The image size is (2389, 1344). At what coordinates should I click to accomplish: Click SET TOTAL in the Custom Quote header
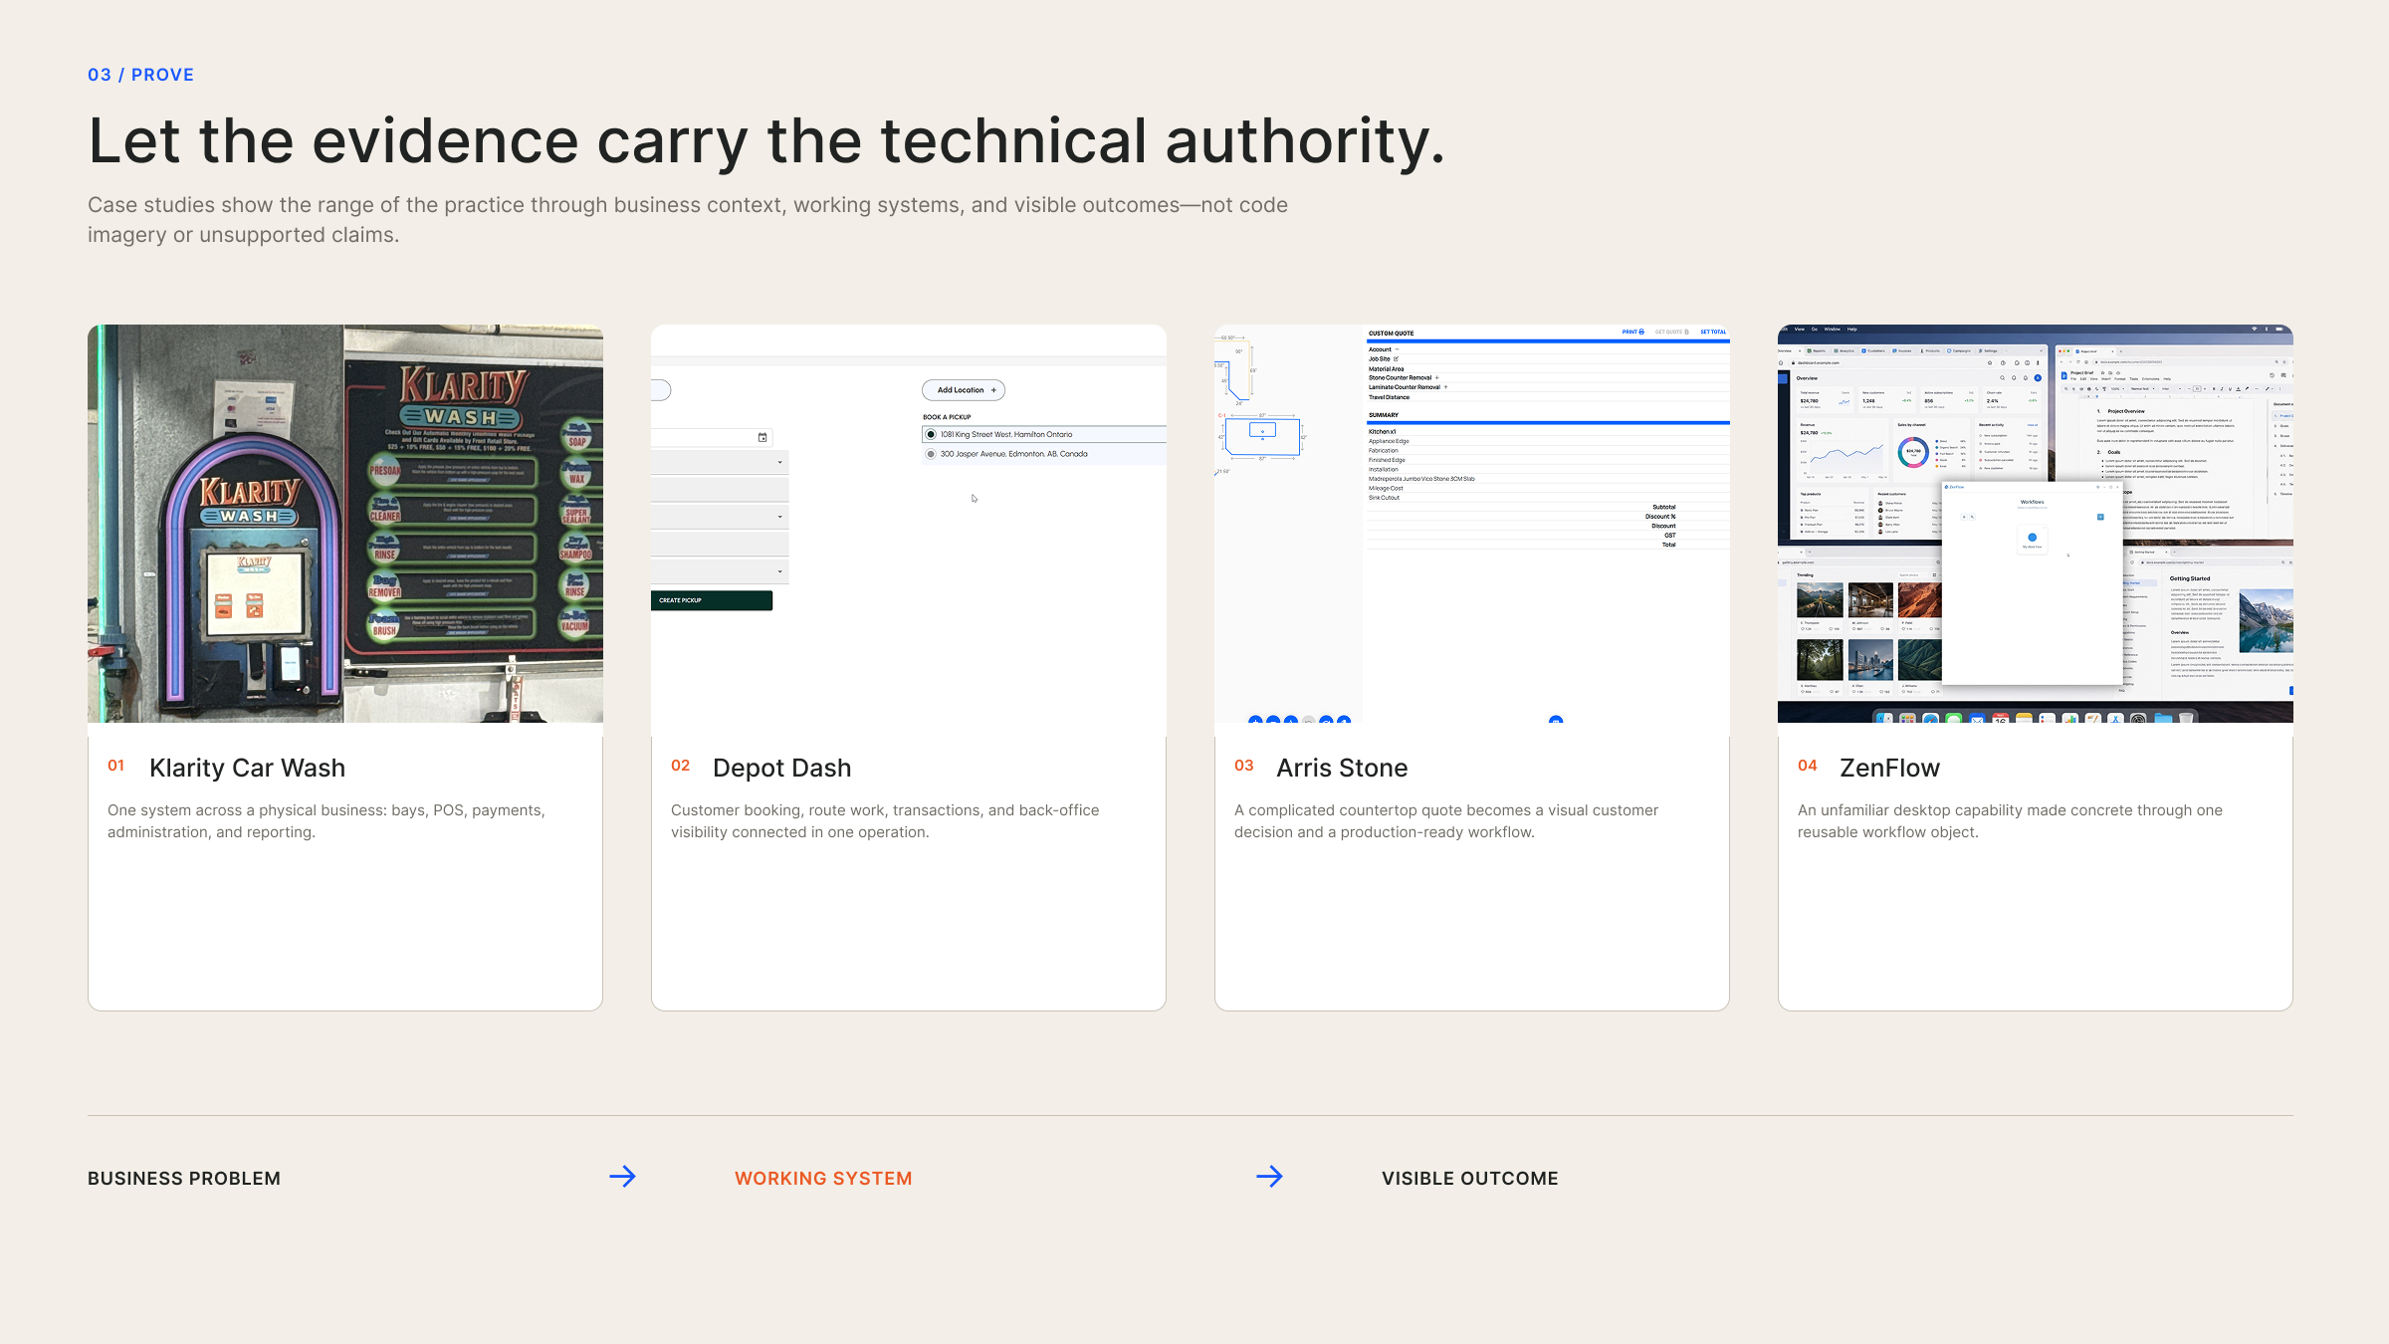coord(1713,332)
